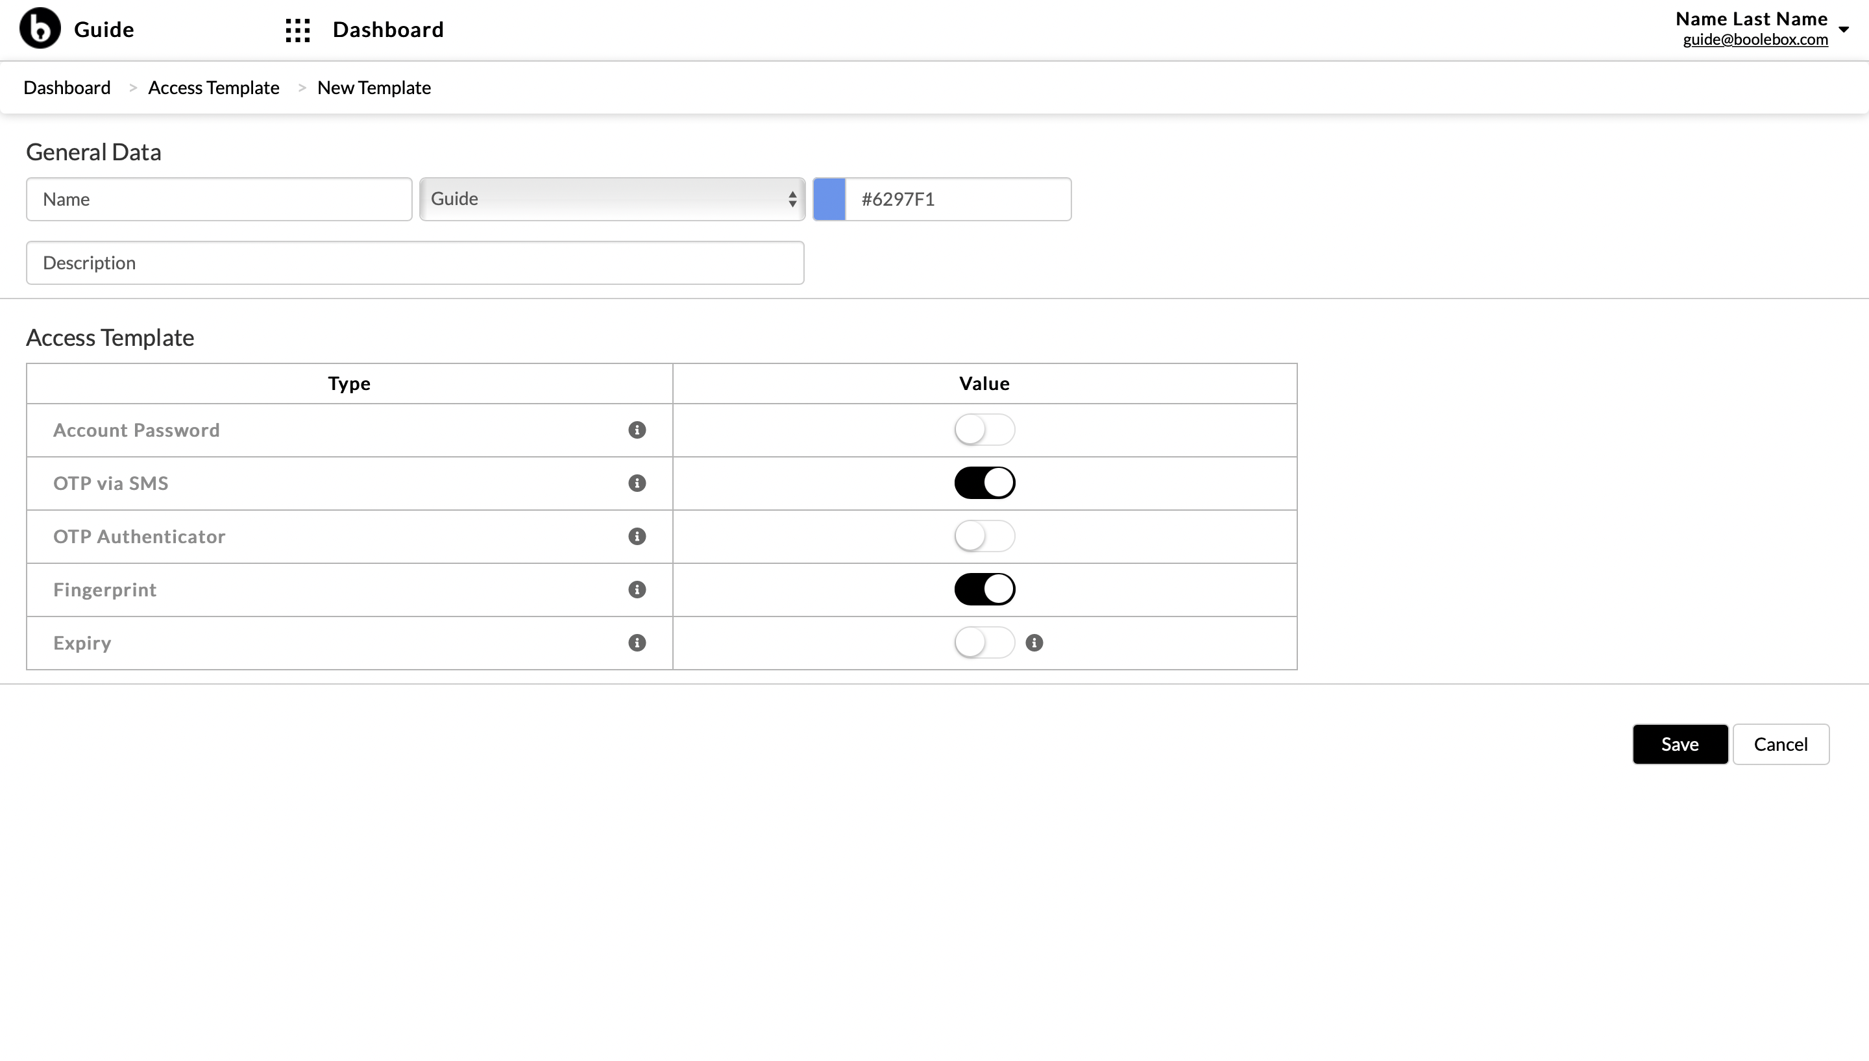Cancel template creation
This screenshot has height=1061, width=1869.
(1781, 744)
